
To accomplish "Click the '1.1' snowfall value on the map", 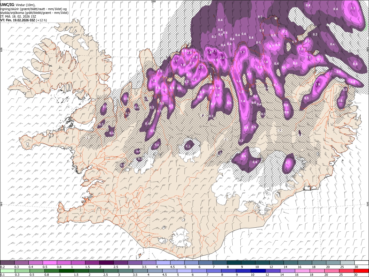I will tap(353, 9).
